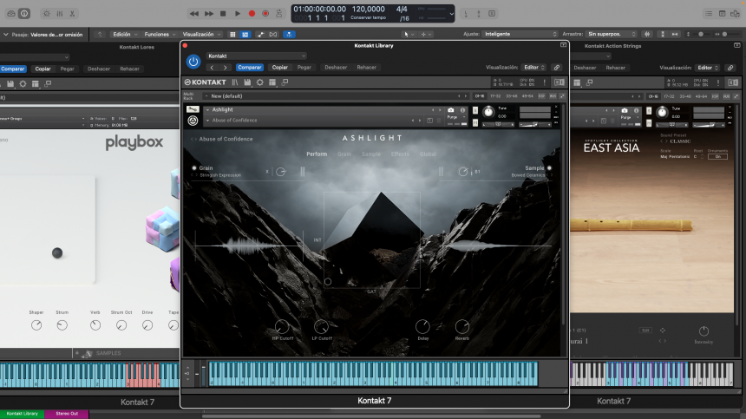Screen dimensions: 746x419
Task: Open Kontakt library browser icon
Action: pos(235,82)
